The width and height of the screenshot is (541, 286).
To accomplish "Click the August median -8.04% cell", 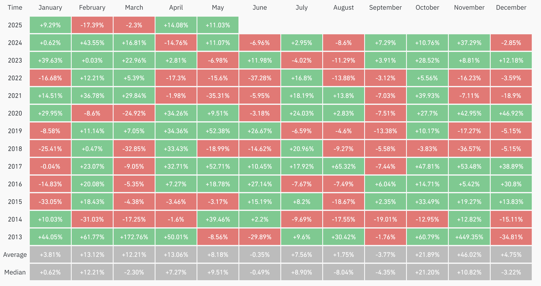I will pos(344,272).
